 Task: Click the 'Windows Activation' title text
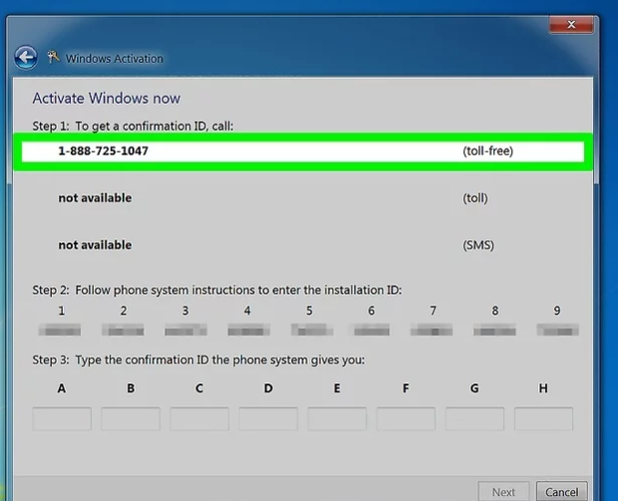115,59
